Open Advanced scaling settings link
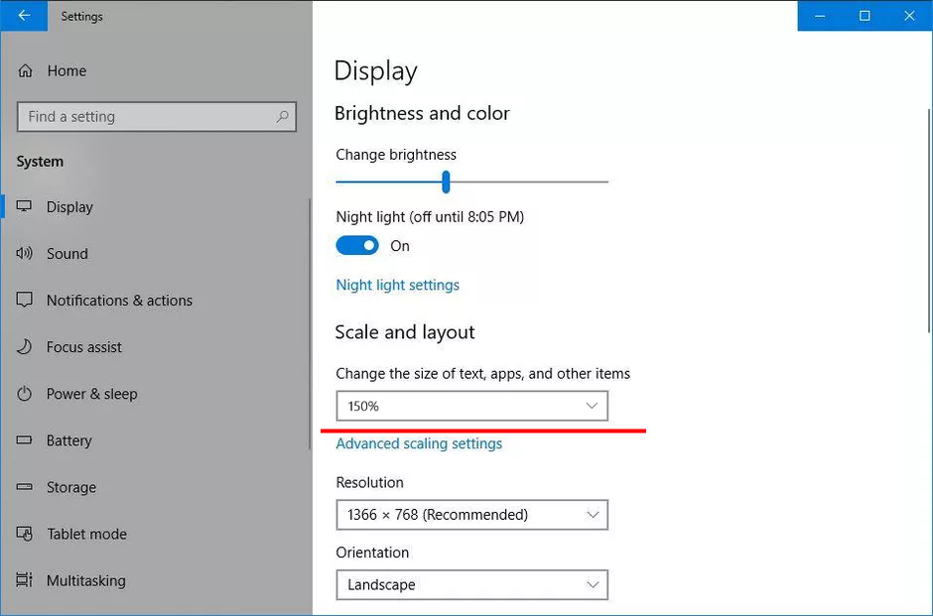 [x=419, y=443]
